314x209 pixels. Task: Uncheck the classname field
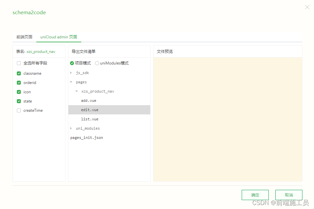(19, 73)
